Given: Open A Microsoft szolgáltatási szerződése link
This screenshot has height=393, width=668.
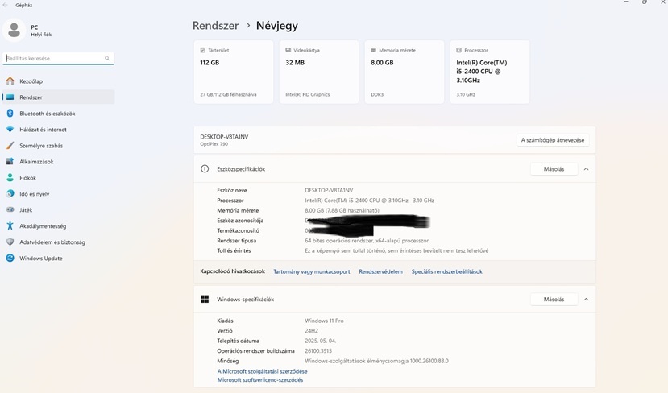Looking at the screenshot, I should (x=262, y=371).
